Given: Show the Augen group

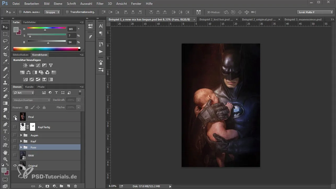Looking at the screenshot, I should pos(15,135).
